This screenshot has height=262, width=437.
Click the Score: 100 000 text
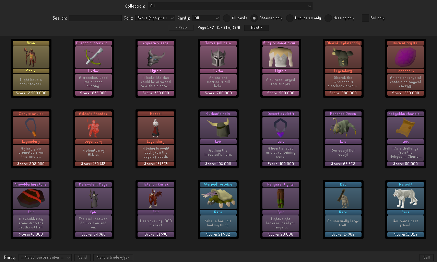point(281,164)
